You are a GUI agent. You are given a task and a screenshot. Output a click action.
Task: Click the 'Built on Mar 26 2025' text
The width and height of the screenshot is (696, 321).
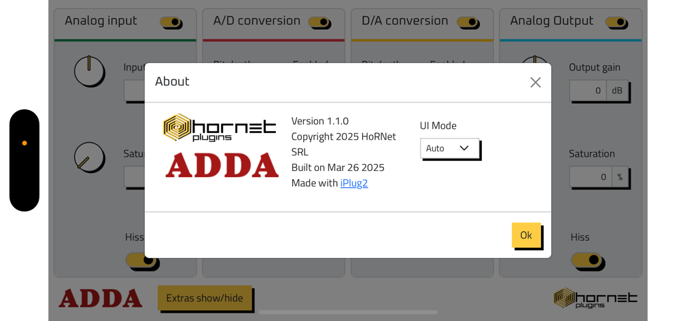pyautogui.click(x=338, y=168)
